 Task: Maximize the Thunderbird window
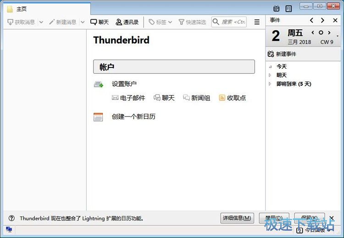point(320,6)
